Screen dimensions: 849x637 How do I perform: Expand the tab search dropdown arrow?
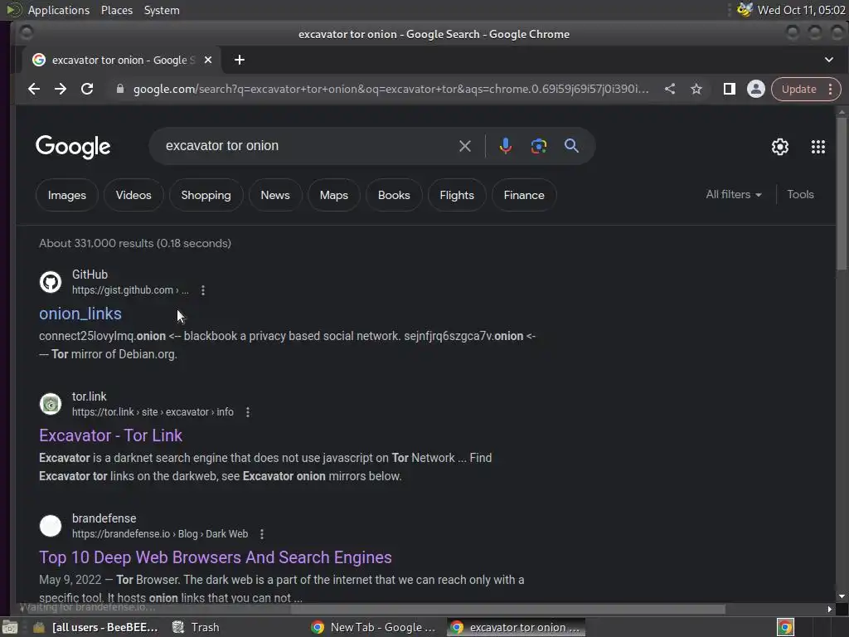[829, 60]
